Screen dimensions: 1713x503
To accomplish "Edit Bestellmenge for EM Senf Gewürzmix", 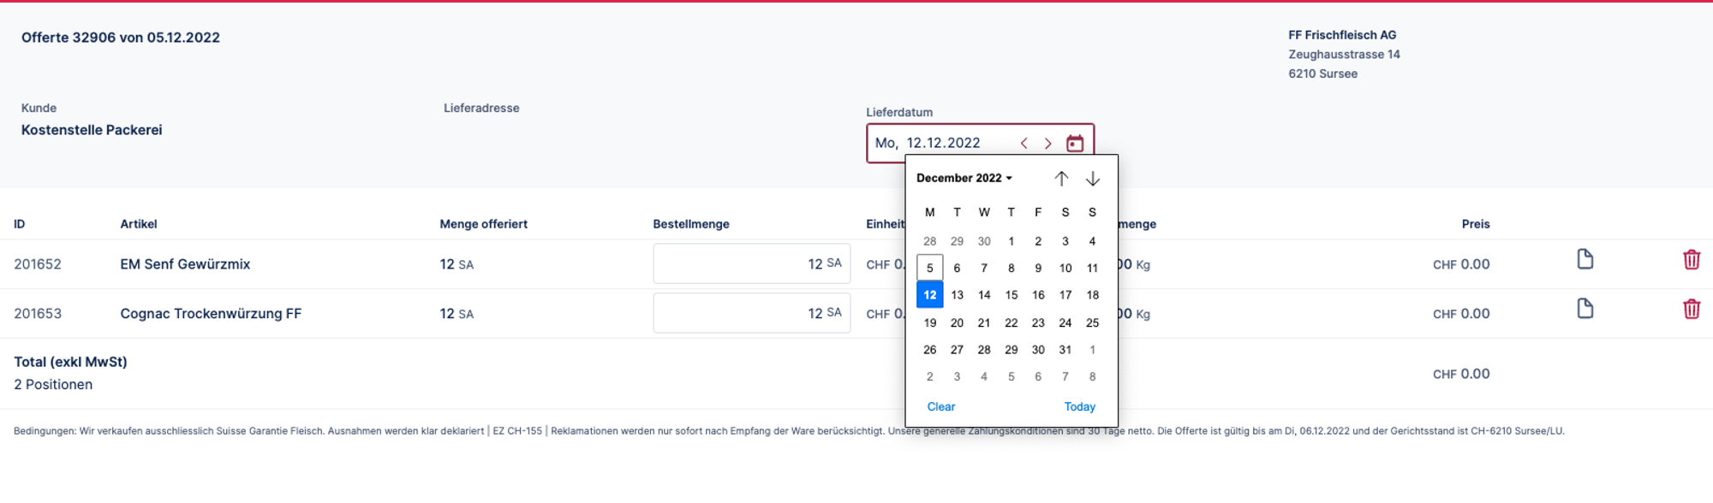I will tap(750, 264).
